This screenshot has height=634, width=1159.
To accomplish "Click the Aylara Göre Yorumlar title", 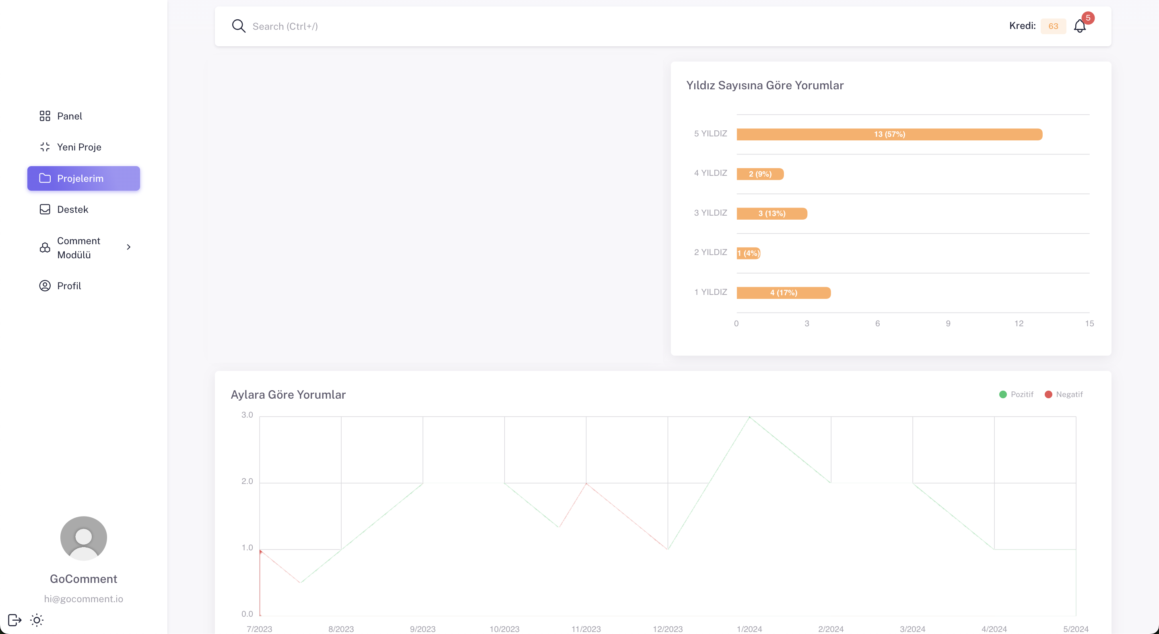I will [288, 395].
